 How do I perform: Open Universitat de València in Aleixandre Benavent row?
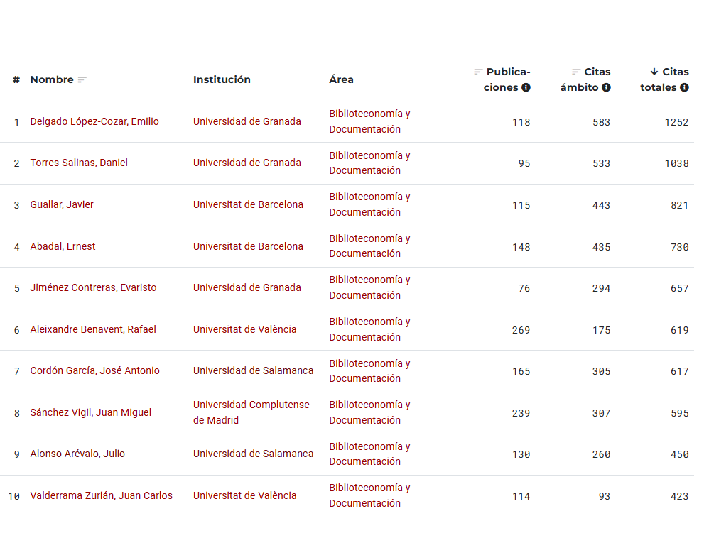pyautogui.click(x=244, y=329)
